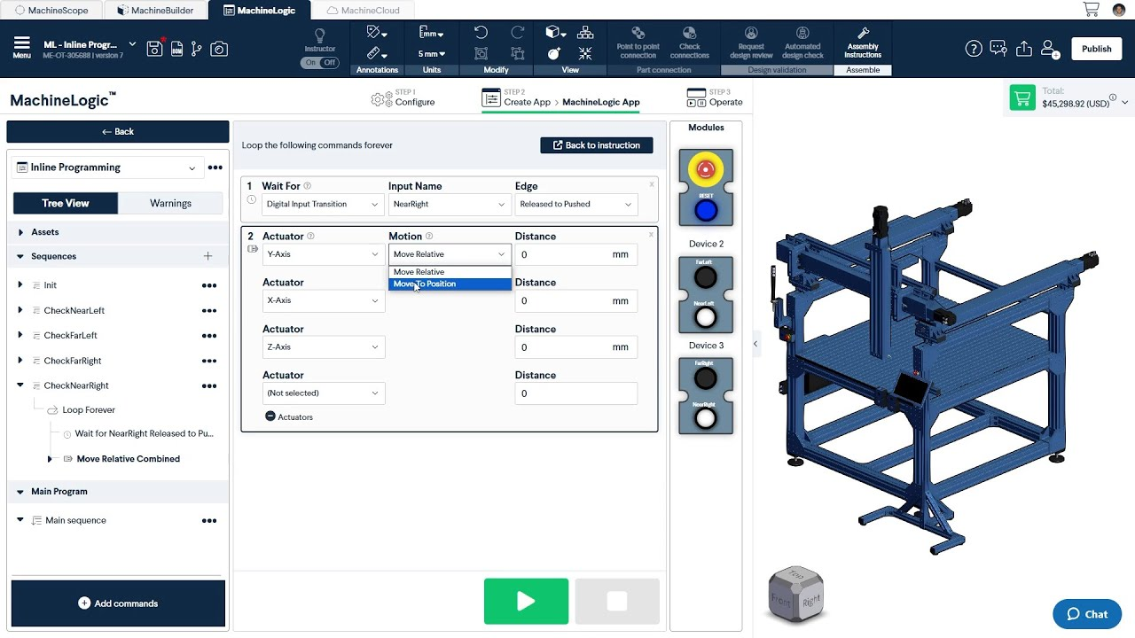Switch to the Warnings tab

[170, 203]
